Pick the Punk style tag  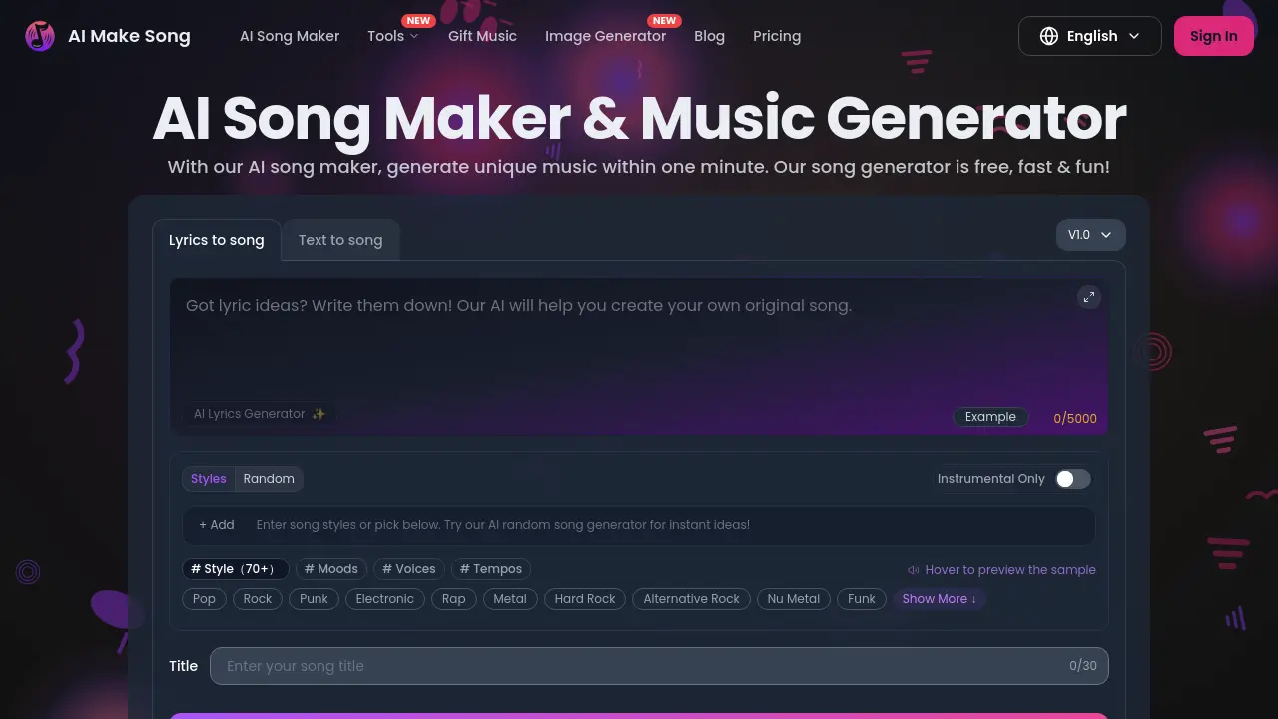coord(314,599)
